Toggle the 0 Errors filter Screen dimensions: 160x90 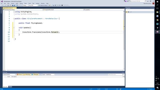click(19, 74)
